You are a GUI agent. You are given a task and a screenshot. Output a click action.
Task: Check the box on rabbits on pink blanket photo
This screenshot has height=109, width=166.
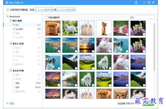pyautogui.click(x=127, y=34)
